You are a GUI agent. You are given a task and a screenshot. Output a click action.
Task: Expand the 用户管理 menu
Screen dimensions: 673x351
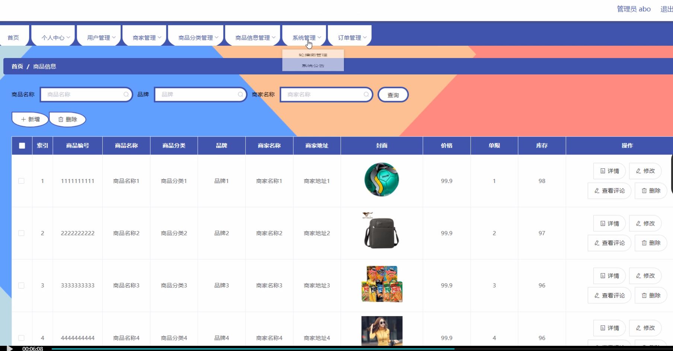99,36
